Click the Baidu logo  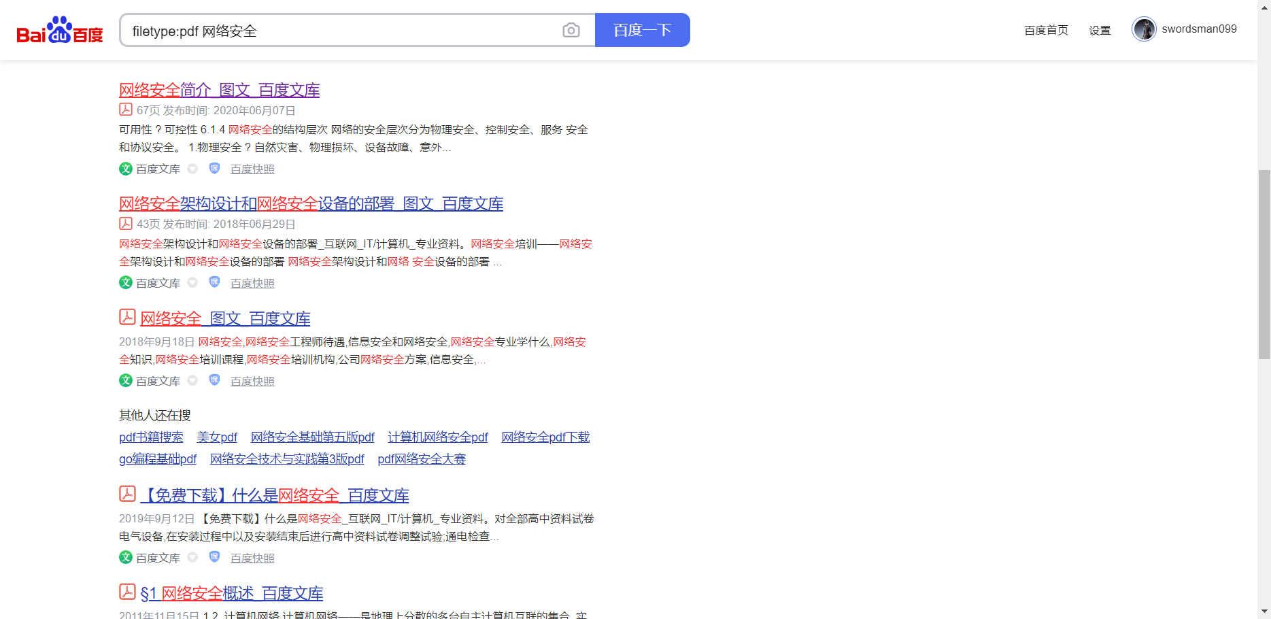click(x=60, y=30)
